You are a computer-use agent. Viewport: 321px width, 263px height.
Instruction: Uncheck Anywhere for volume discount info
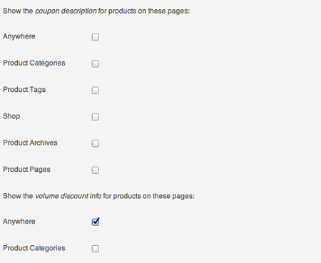coord(96,222)
